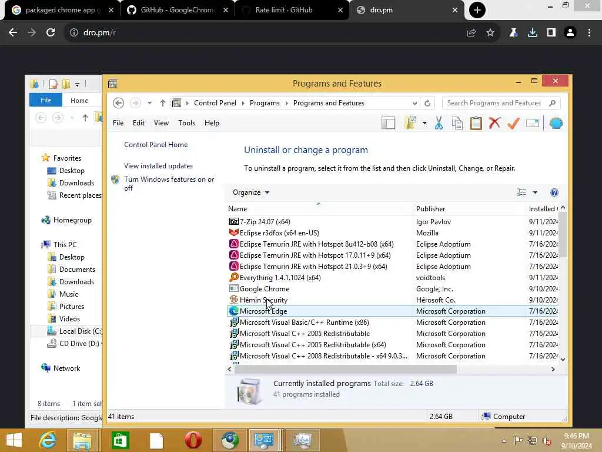Click the Properties toolbar icon
Screen dimensions: 602x452
(533, 123)
